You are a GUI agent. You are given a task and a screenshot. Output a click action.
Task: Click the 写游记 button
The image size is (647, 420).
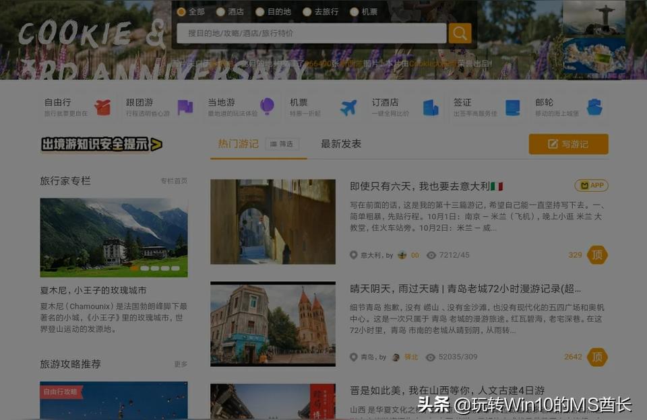(568, 144)
